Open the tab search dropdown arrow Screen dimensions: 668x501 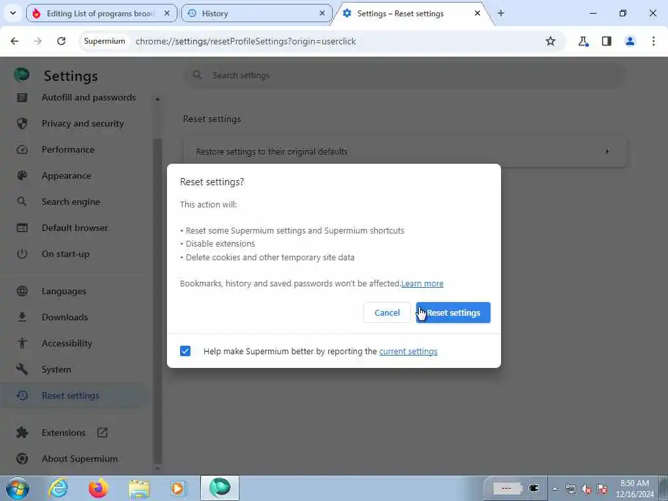(13, 13)
